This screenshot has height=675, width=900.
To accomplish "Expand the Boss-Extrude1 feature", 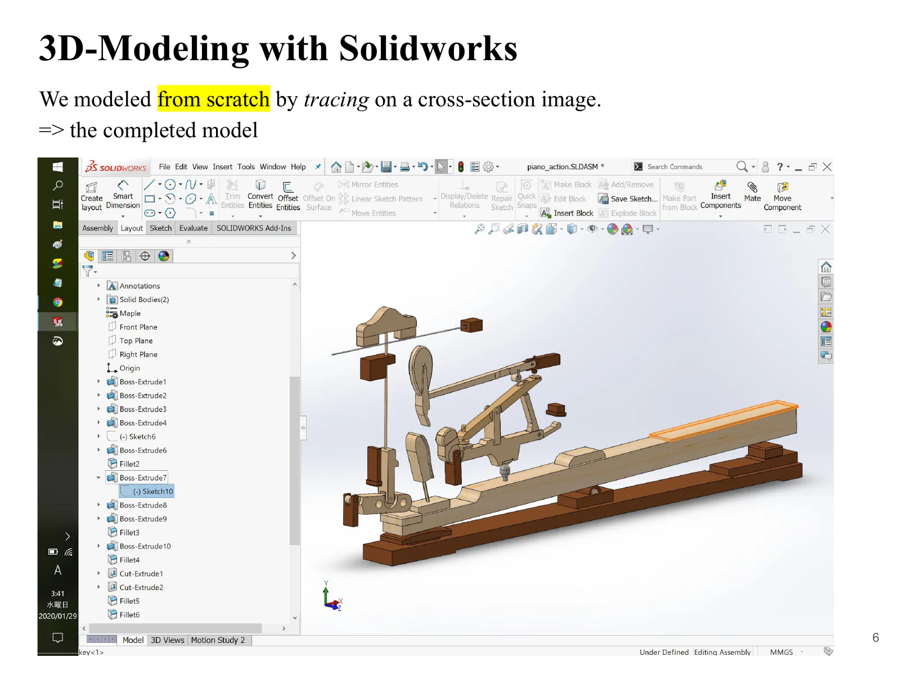I will point(98,381).
